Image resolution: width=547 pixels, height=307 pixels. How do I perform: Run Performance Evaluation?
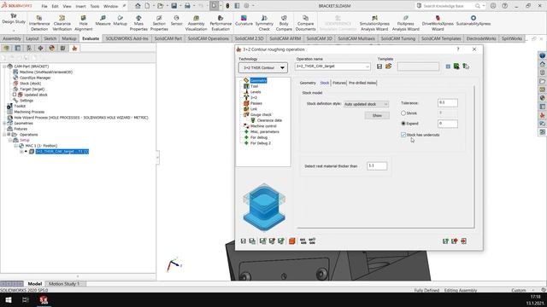pyautogui.click(x=221, y=23)
